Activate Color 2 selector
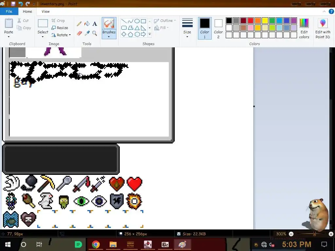The width and height of the screenshot is (335, 251). click(218, 28)
